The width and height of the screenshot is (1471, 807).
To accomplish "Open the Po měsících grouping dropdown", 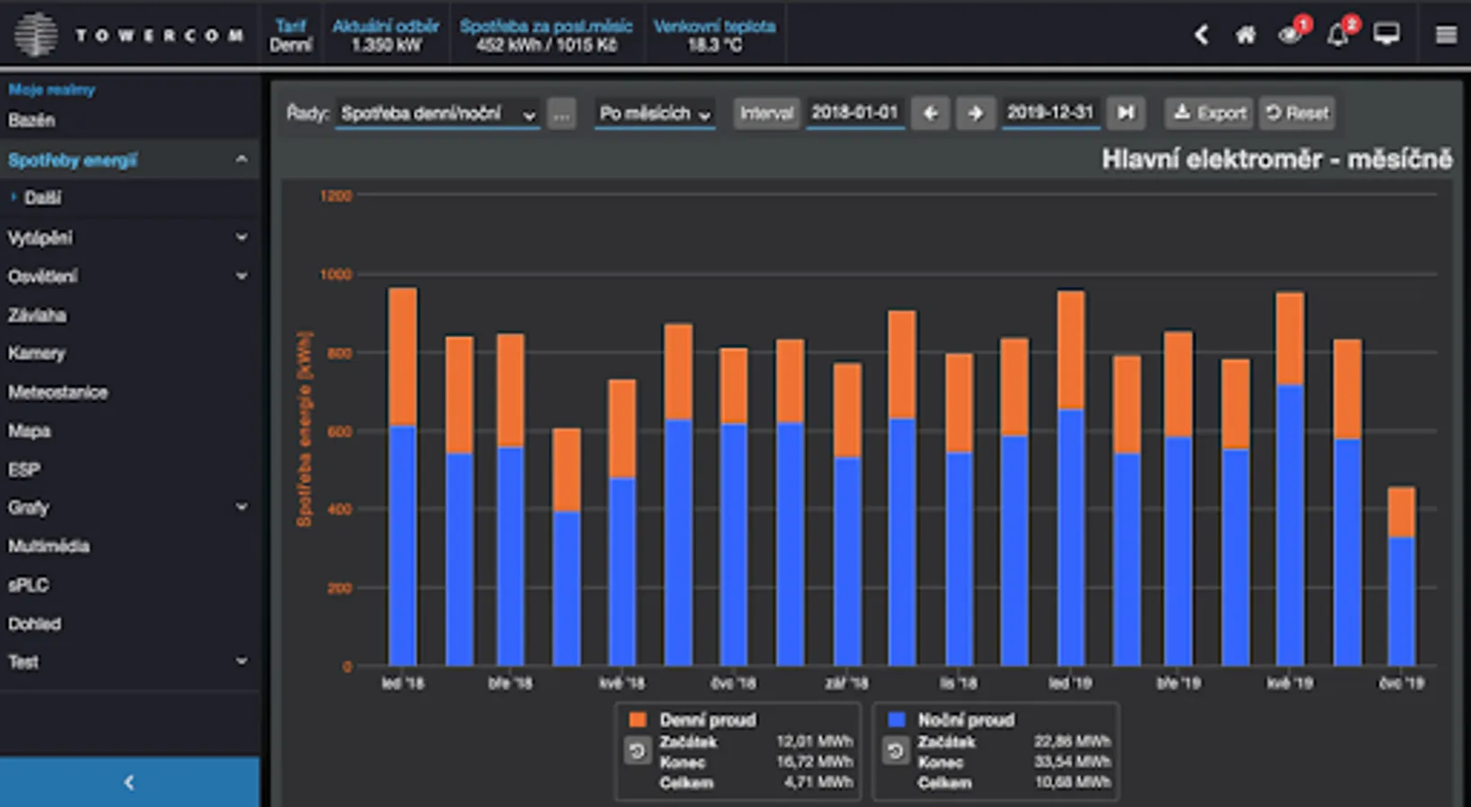I will click(x=654, y=114).
